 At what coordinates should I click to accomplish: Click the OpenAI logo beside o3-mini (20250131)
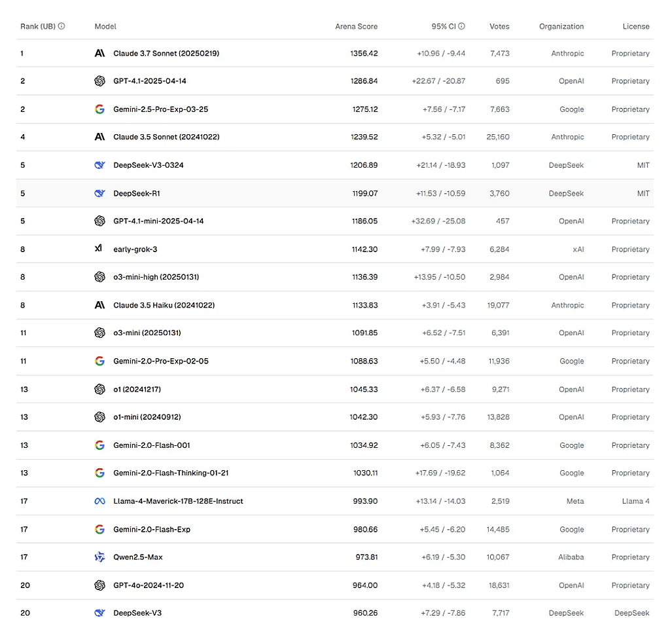[99, 333]
